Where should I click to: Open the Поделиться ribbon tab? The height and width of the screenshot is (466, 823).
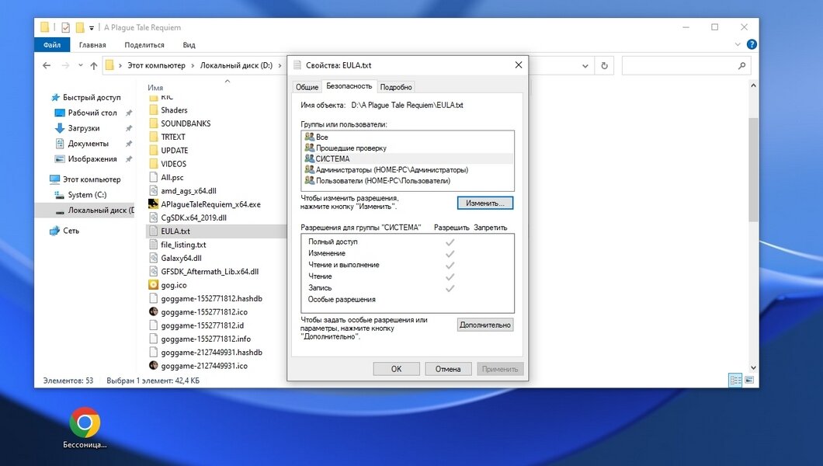click(144, 44)
